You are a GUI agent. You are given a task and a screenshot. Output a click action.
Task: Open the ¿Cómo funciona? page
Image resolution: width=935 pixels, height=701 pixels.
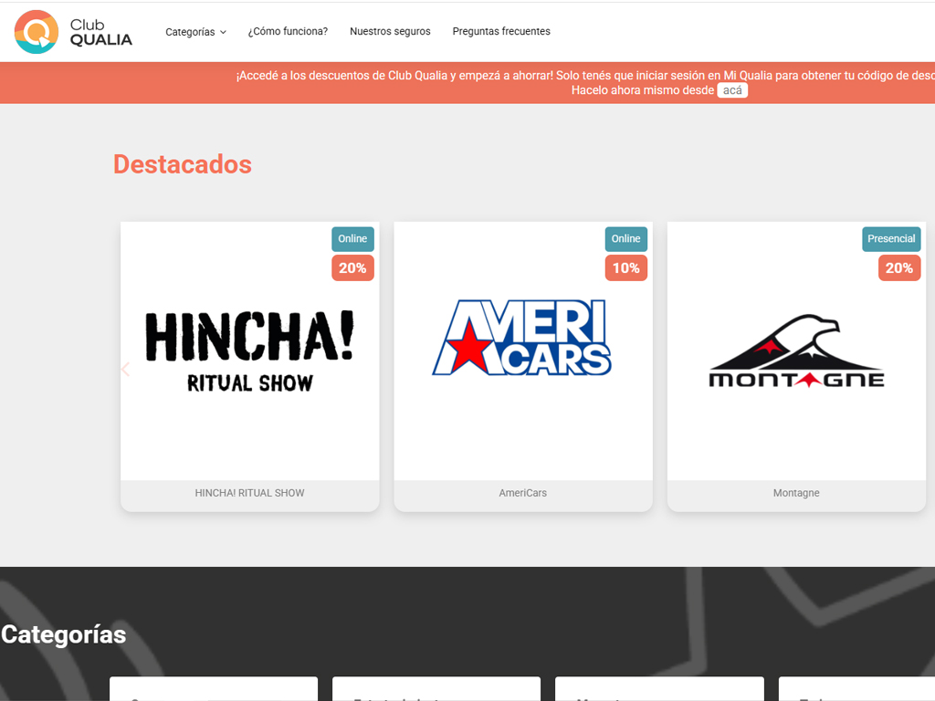click(288, 32)
